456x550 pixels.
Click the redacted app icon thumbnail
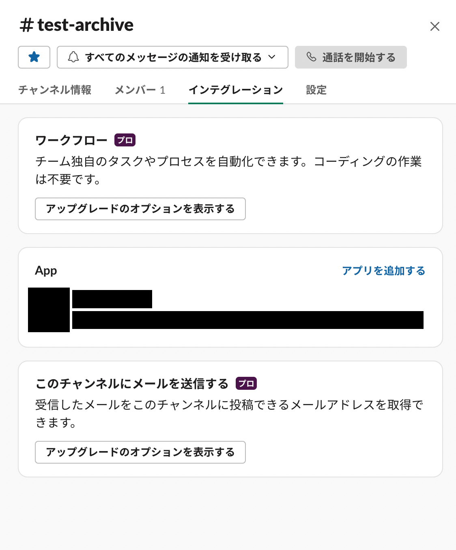click(49, 310)
